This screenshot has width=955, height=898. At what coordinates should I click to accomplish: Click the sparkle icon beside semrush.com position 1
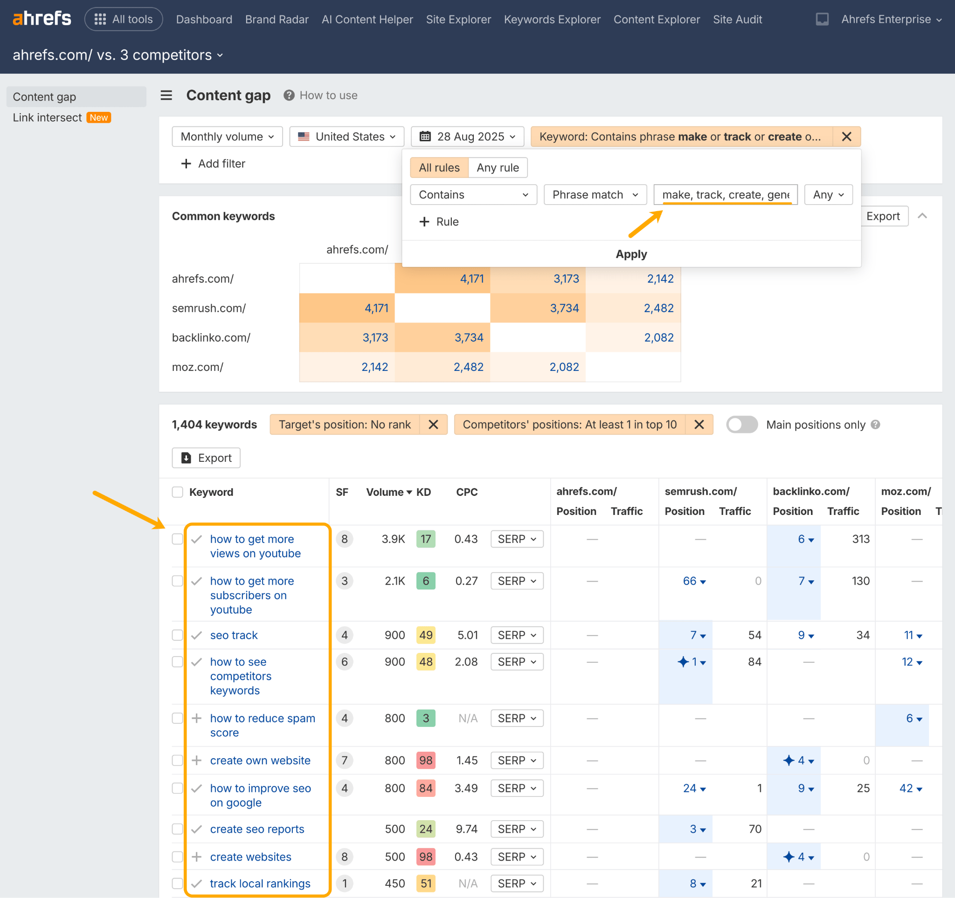click(683, 661)
